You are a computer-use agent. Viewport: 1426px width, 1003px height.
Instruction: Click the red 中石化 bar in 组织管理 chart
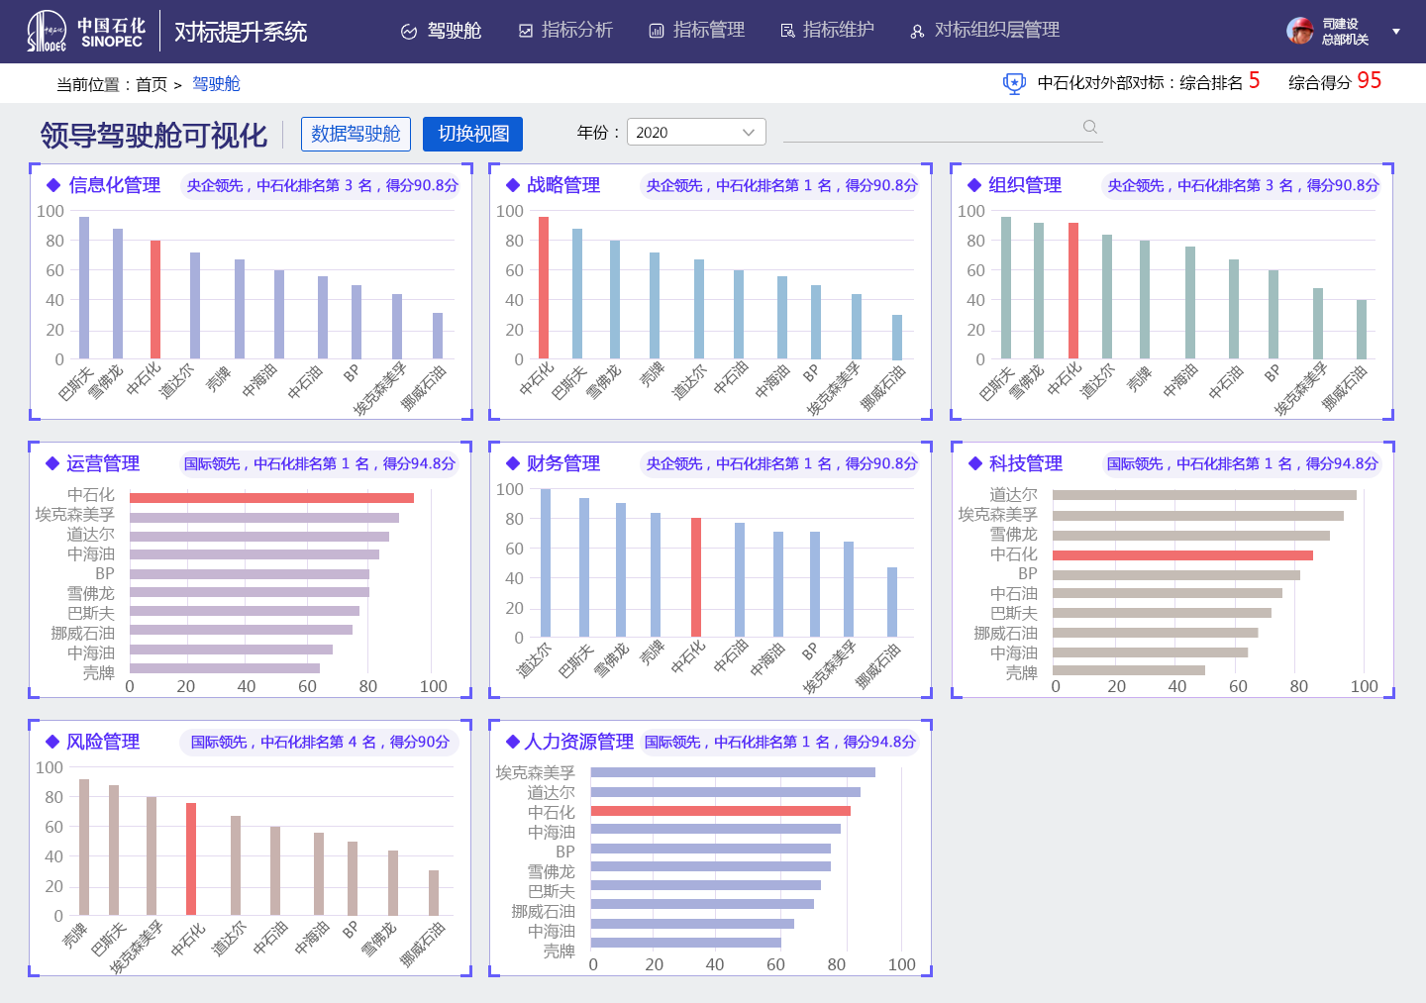tap(1073, 290)
